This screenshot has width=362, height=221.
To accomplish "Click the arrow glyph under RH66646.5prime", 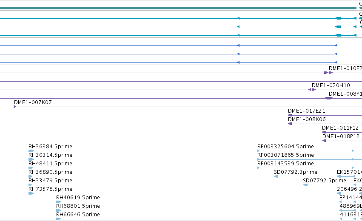I will coord(58,219).
